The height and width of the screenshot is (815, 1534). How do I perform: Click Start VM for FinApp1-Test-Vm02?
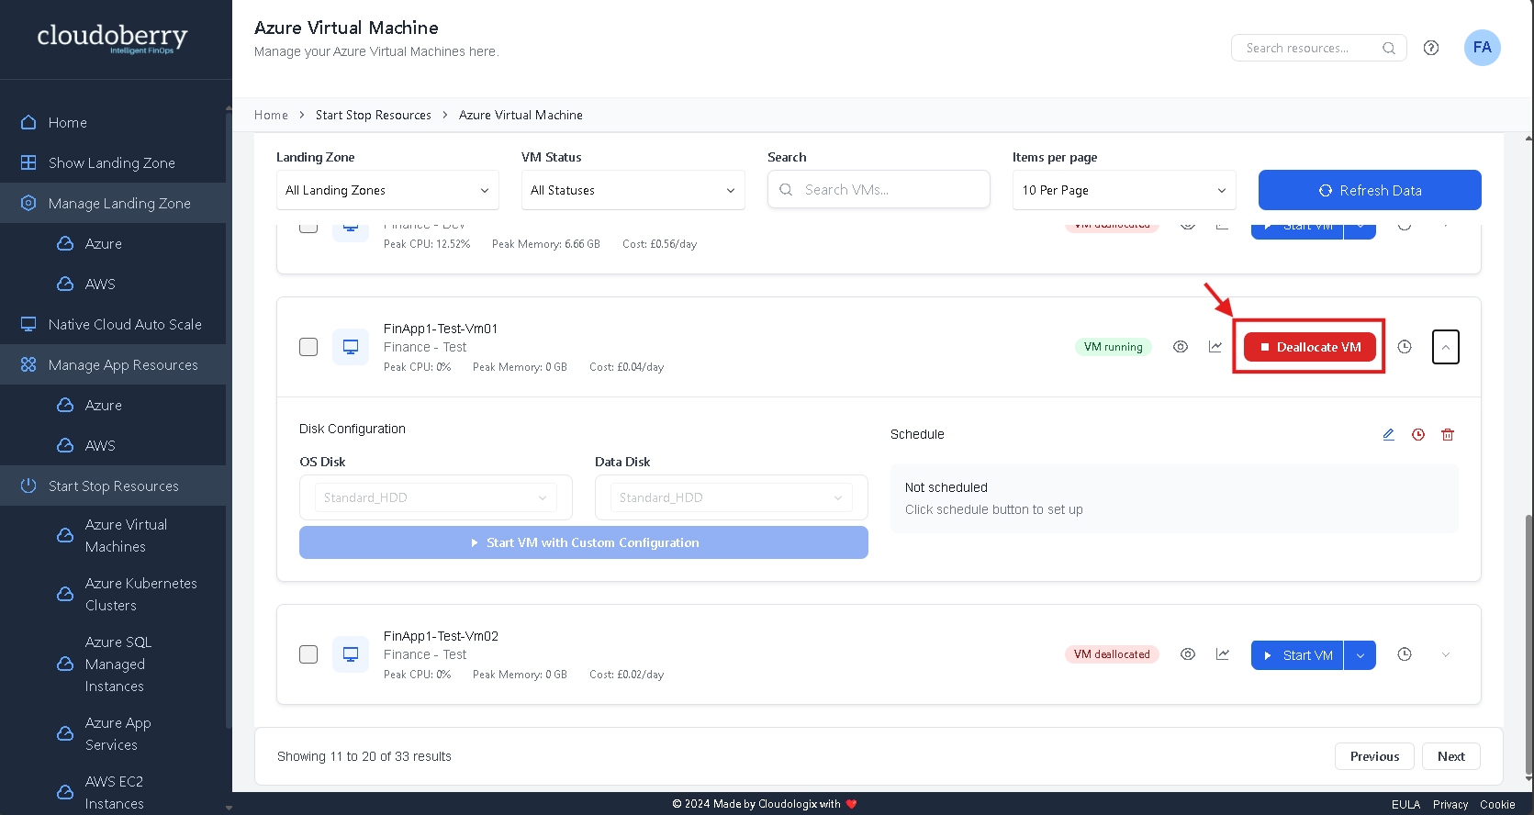click(x=1297, y=655)
